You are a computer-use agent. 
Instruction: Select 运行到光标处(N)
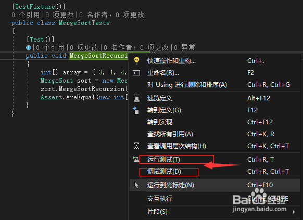point(214,185)
